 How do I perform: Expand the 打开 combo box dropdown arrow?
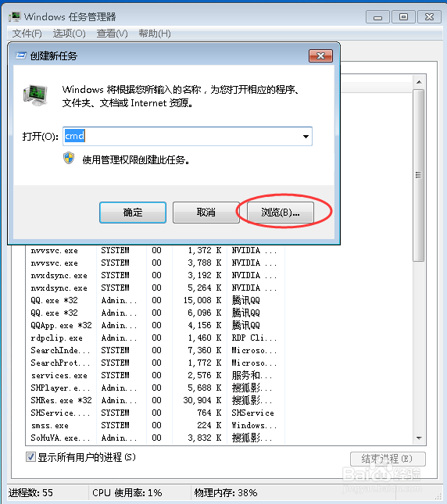306,137
